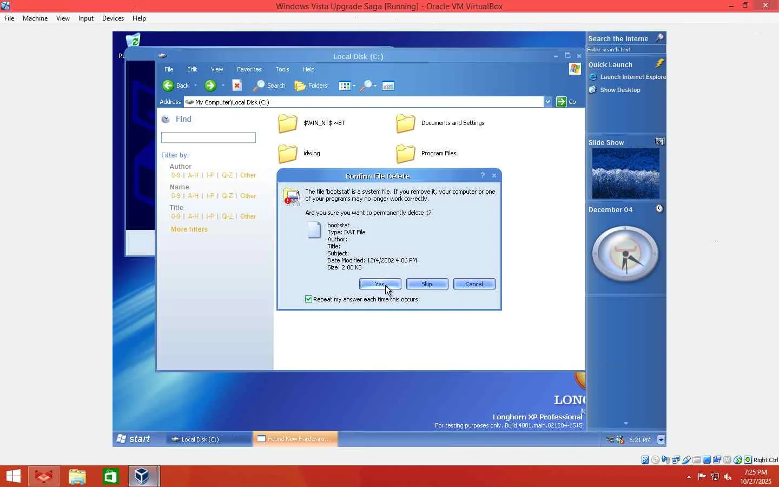
Task: Click the sidebar internet search text field
Action: click(626, 50)
